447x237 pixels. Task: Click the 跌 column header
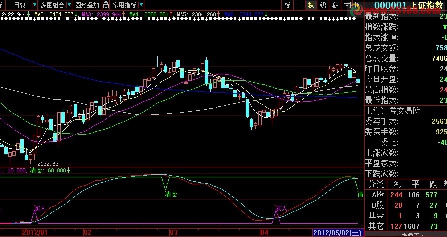[433, 184]
